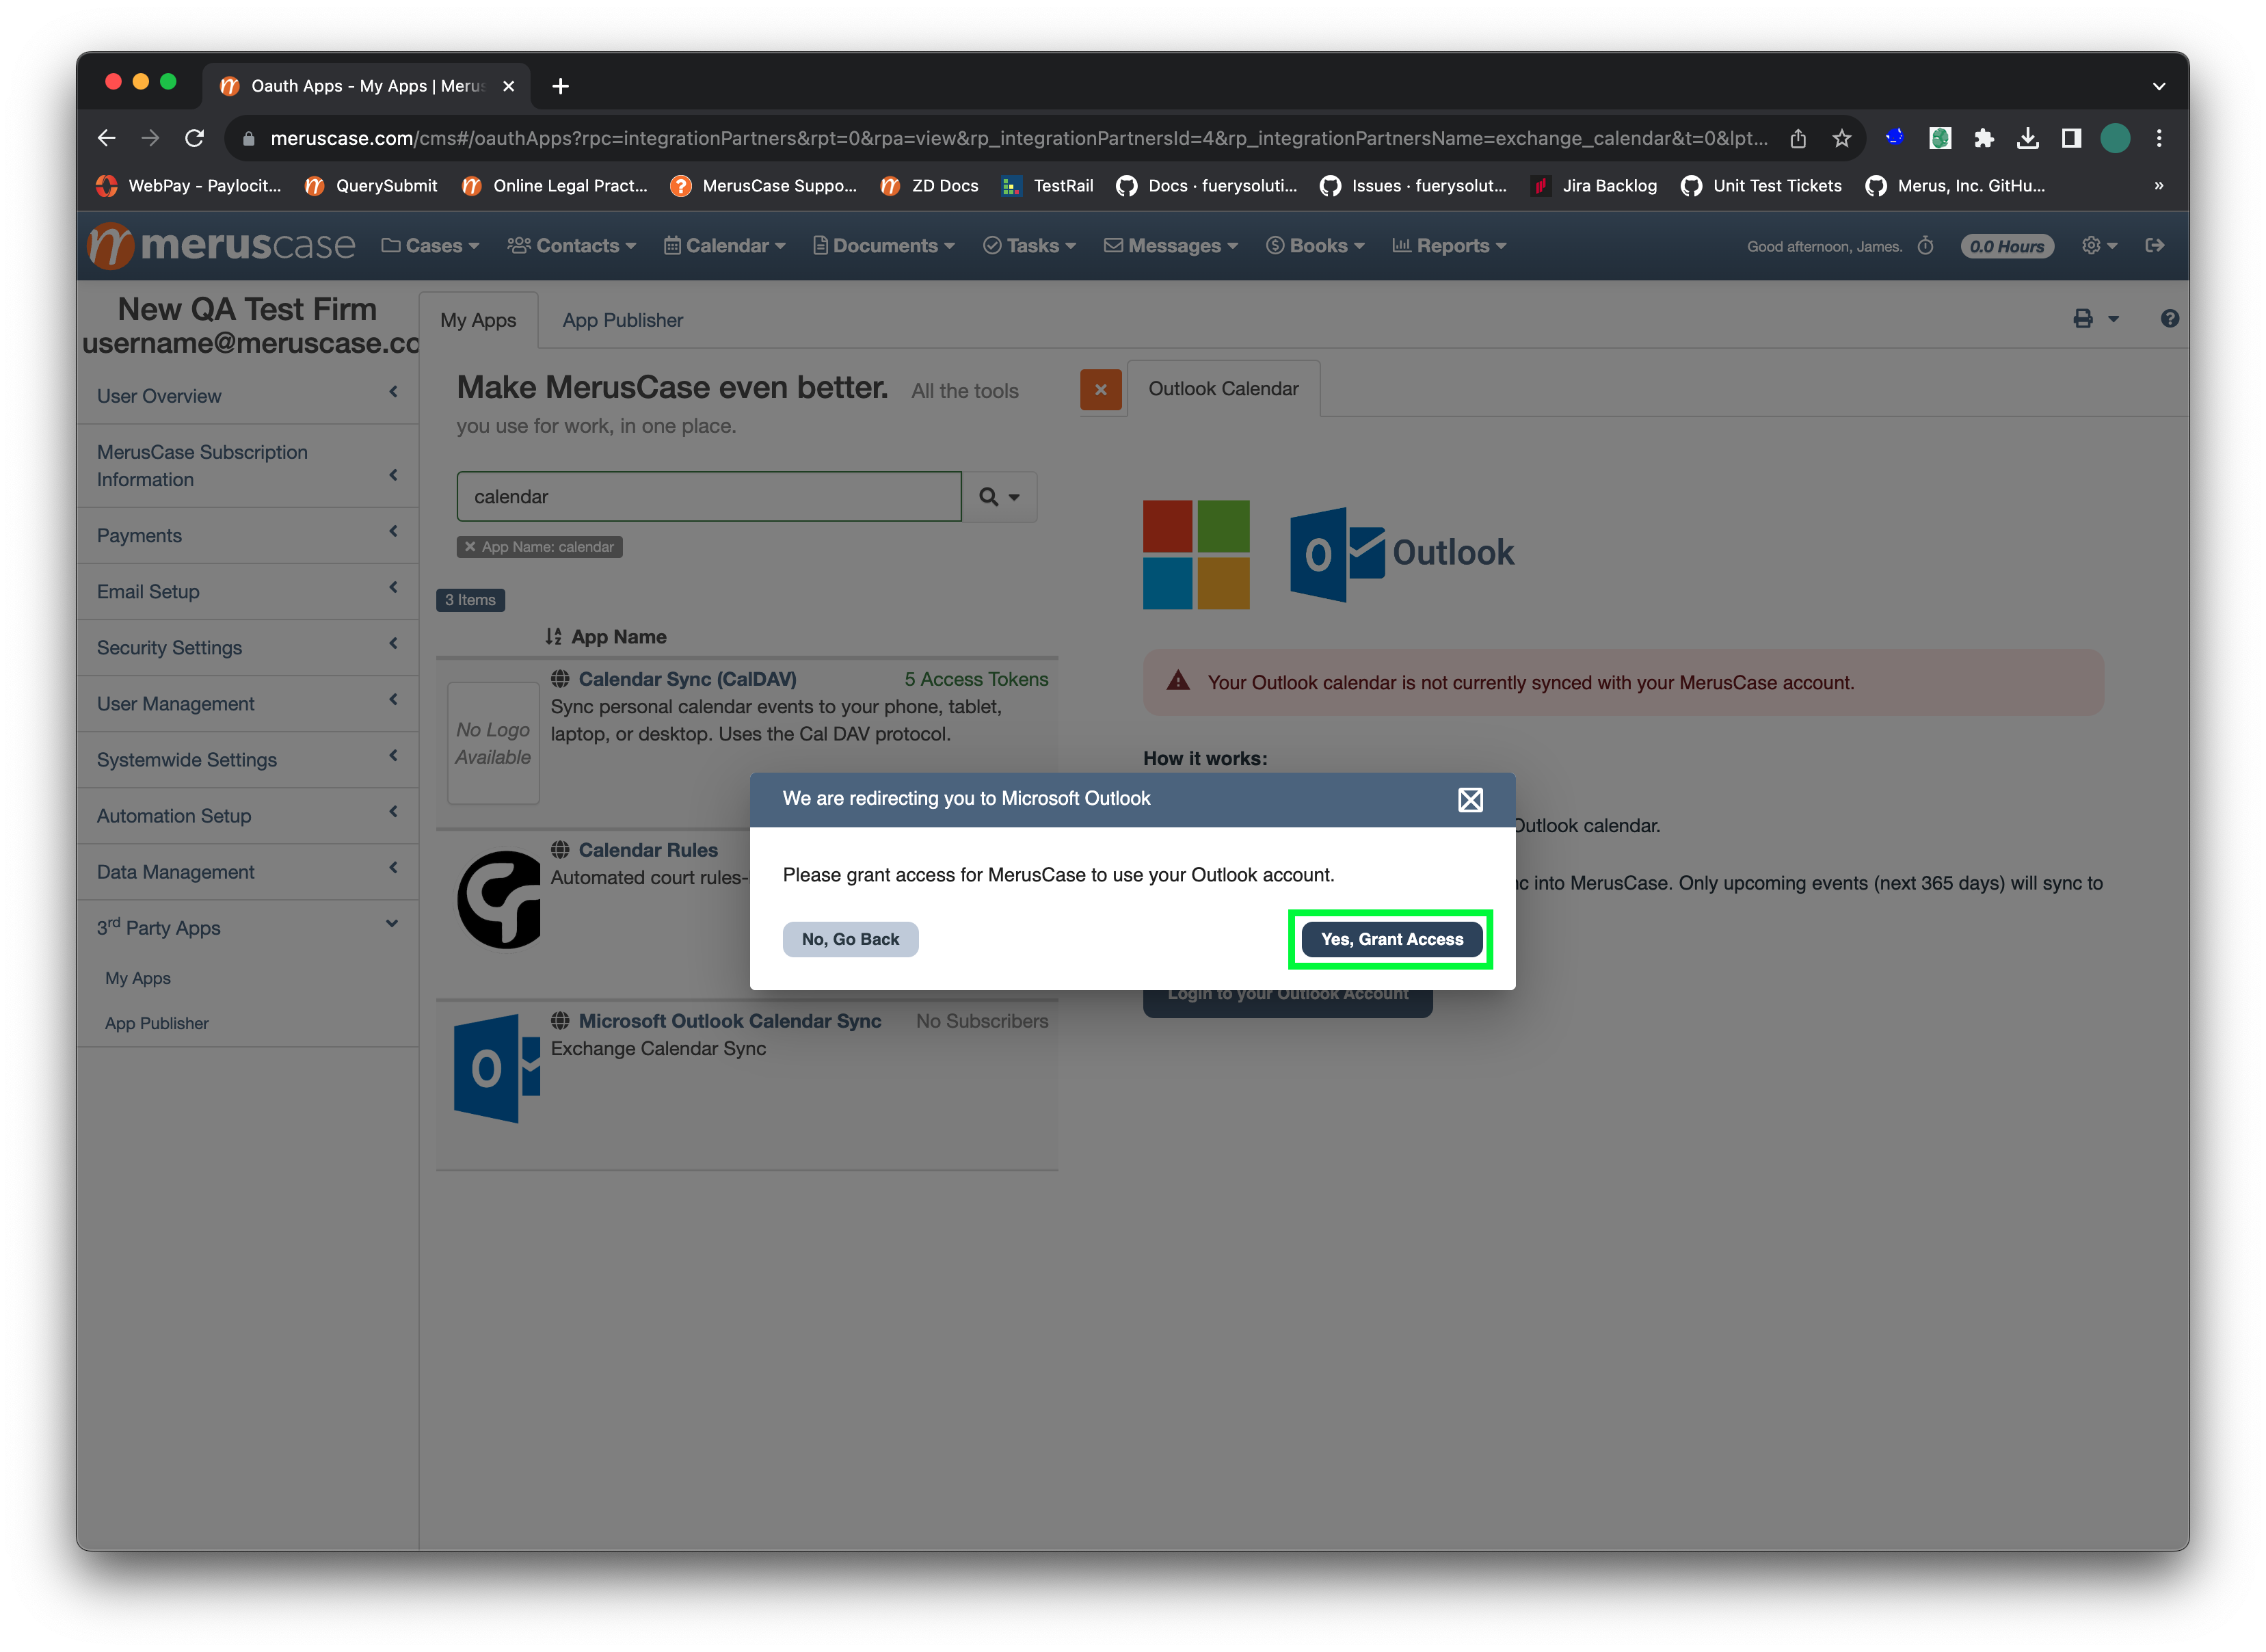The height and width of the screenshot is (1652, 2266).
Task: Switch to the App Publisher tab
Action: coord(622,320)
